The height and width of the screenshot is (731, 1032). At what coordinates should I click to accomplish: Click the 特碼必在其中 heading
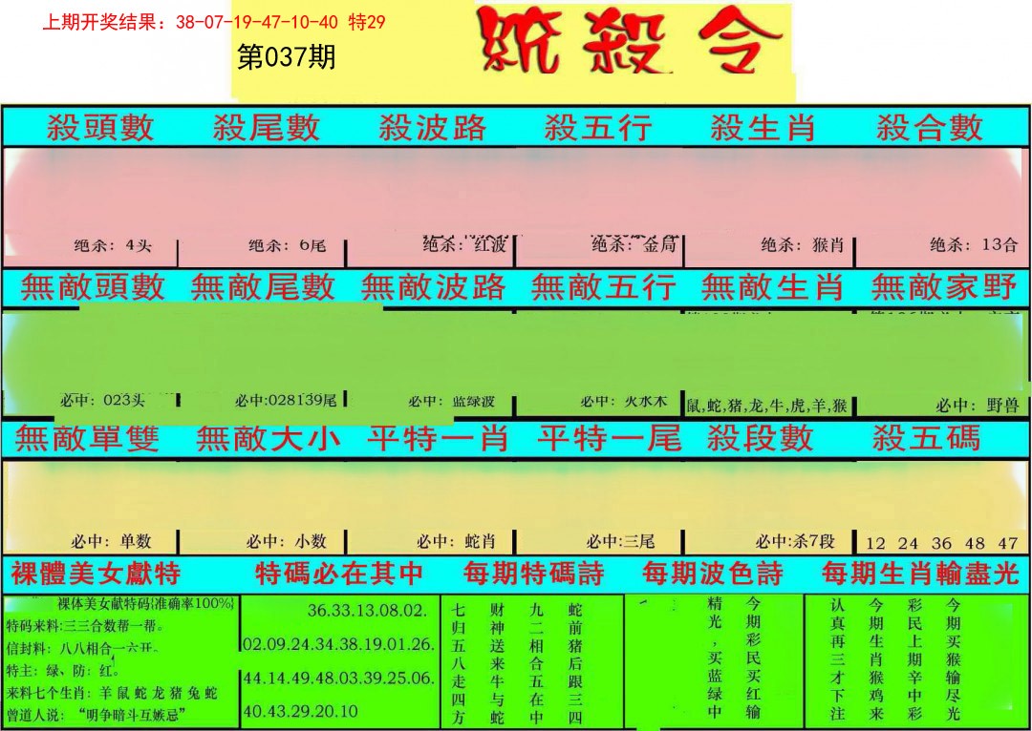pyautogui.click(x=339, y=574)
